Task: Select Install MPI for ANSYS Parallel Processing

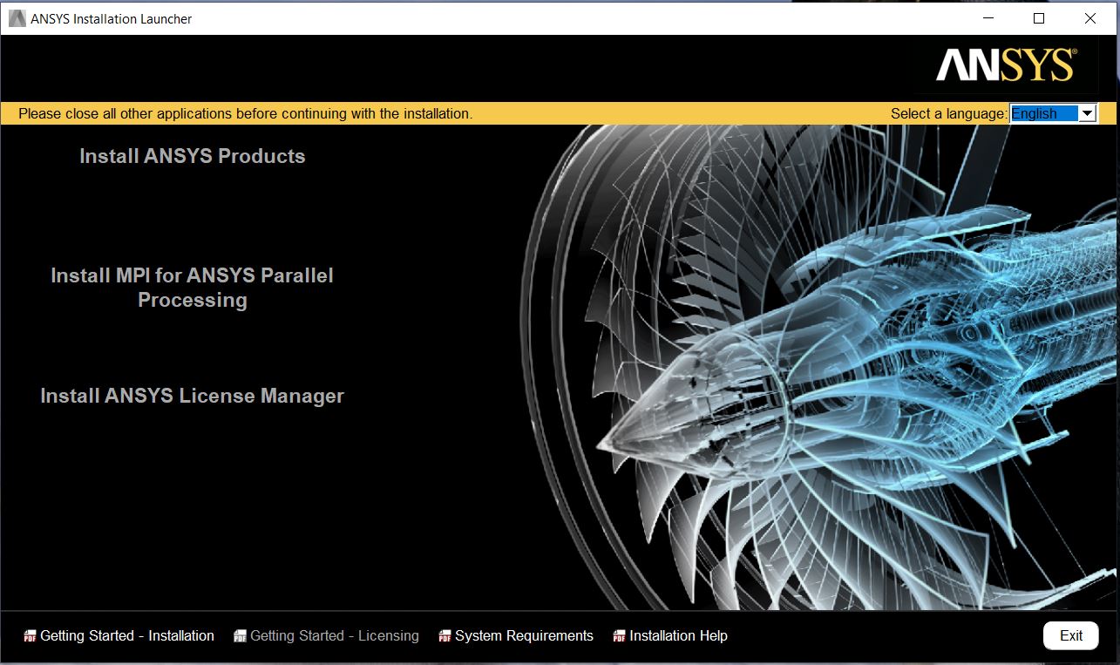Action: [x=192, y=288]
